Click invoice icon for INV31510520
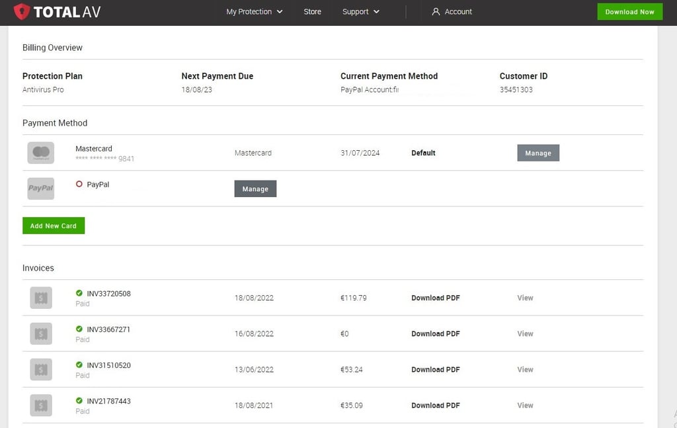 (41, 370)
